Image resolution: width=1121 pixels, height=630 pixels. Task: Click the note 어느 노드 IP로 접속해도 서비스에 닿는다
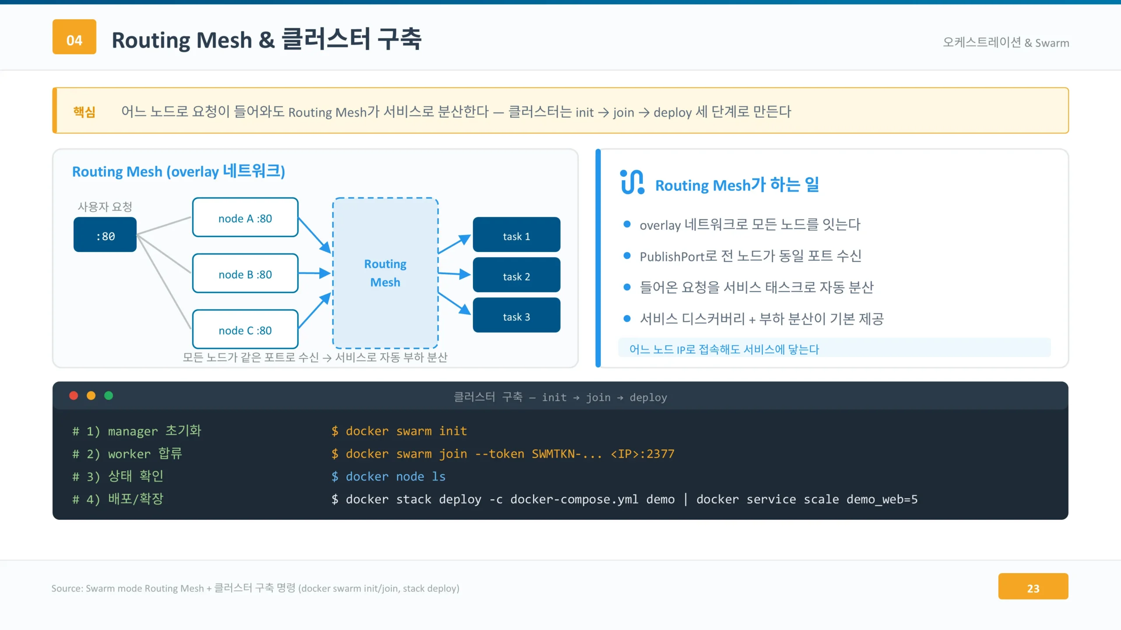(724, 349)
